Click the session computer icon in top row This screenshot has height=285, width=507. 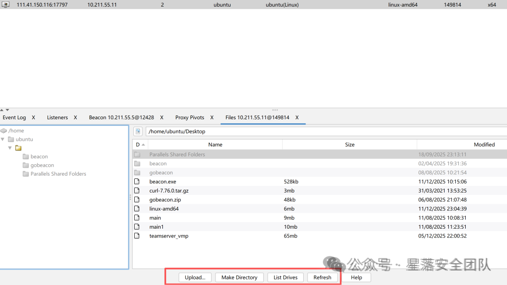[x=6, y=5]
